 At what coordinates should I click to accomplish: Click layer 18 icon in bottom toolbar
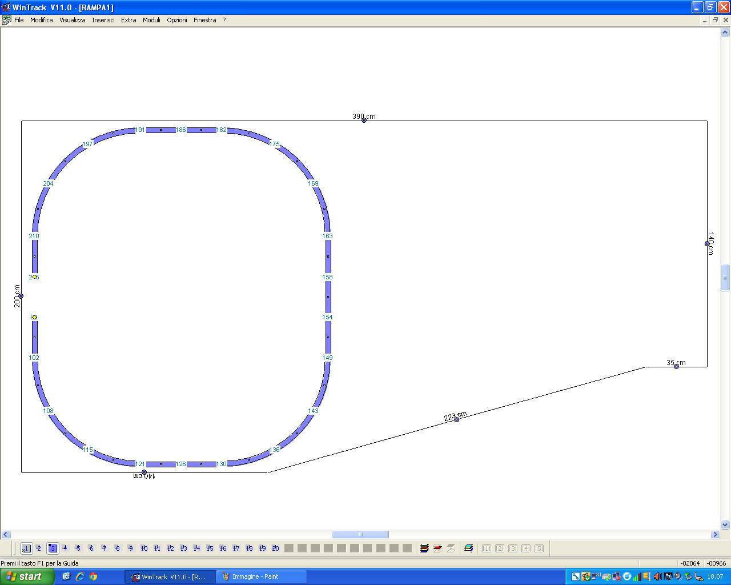[249, 548]
